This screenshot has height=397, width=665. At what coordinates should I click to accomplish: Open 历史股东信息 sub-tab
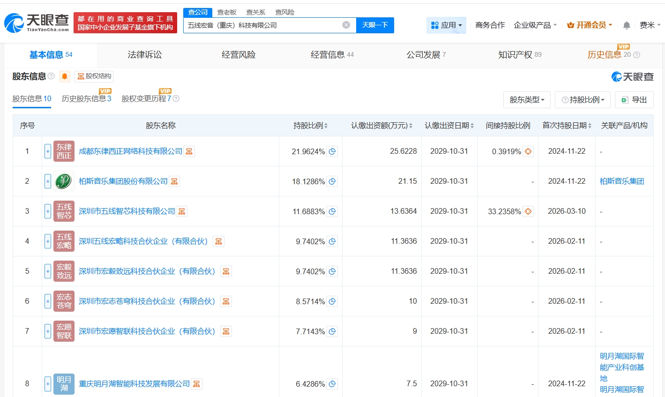pos(87,99)
